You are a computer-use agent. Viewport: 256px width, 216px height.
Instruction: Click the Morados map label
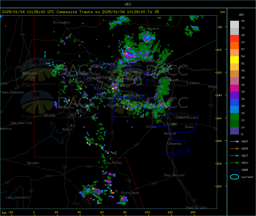click(33, 163)
